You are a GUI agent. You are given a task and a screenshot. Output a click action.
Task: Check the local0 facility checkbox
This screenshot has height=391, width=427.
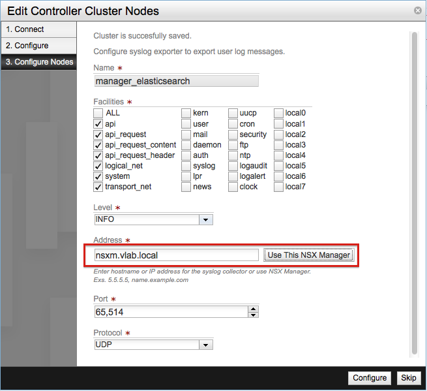[279, 113]
